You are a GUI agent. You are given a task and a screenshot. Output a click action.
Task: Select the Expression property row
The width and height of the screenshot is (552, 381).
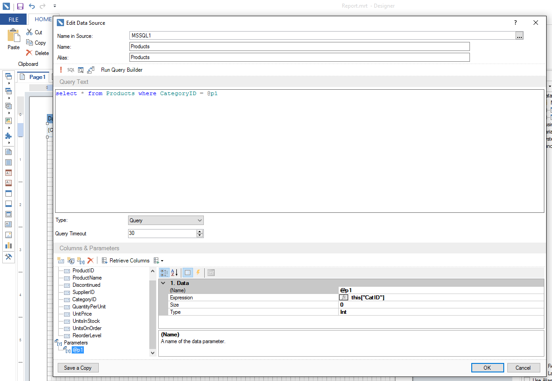[351, 298]
